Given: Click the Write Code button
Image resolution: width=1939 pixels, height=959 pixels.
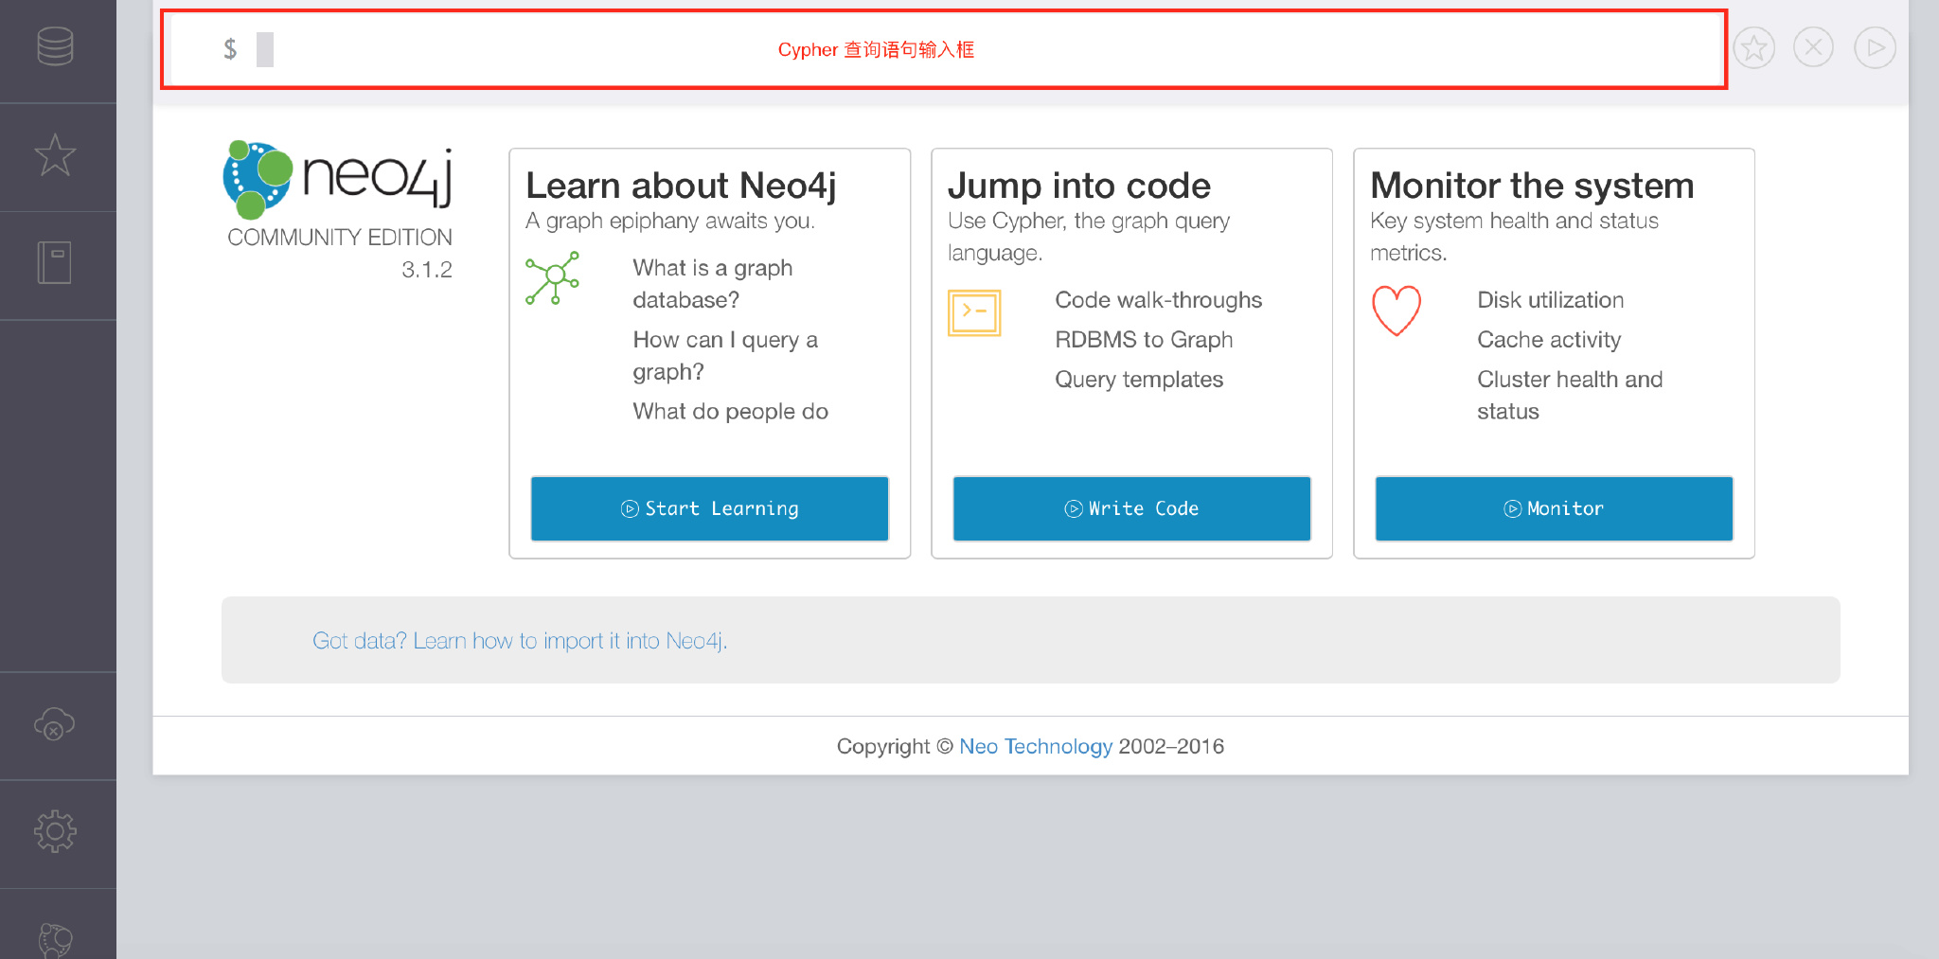Looking at the screenshot, I should pyautogui.click(x=1131, y=508).
